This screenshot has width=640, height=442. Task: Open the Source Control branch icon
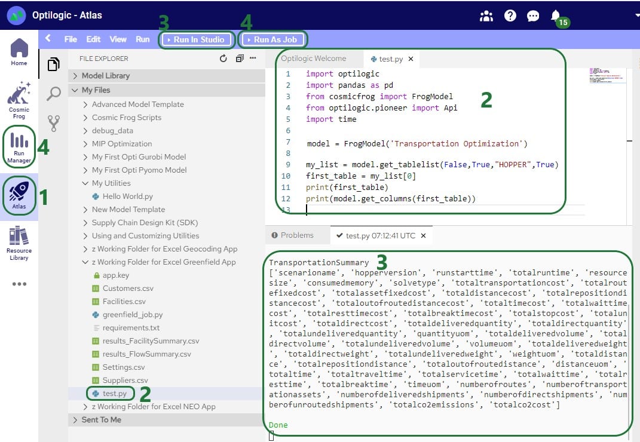(53, 123)
